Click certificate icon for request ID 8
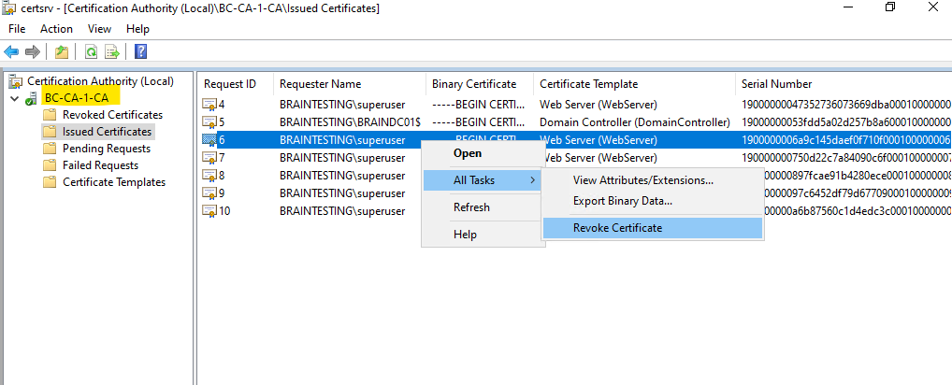The height and width of the screenshot is (385, 952). (209, 176)
